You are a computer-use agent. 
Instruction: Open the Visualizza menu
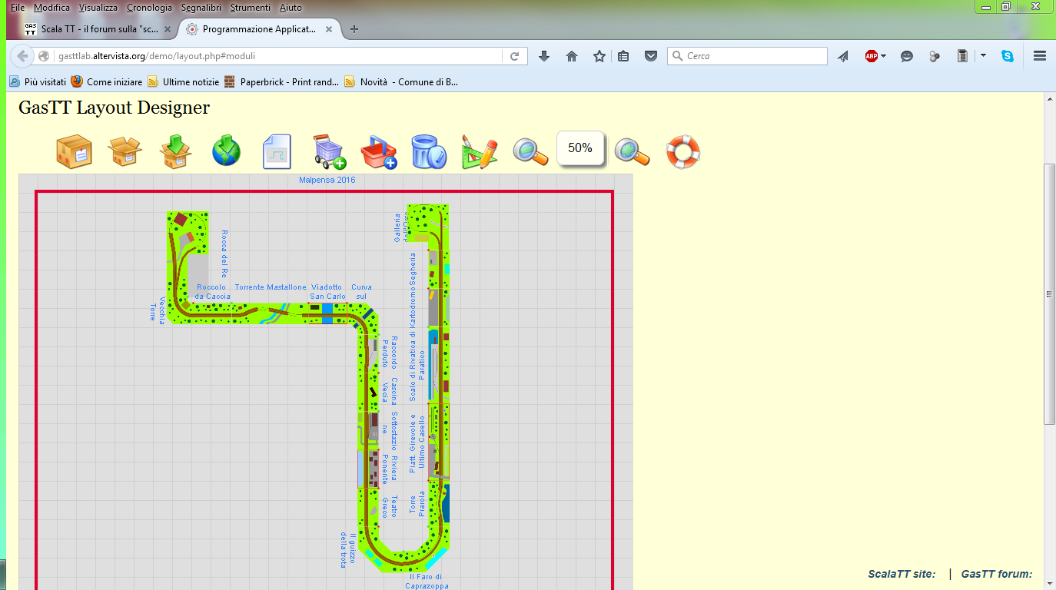tap(98, 8)
